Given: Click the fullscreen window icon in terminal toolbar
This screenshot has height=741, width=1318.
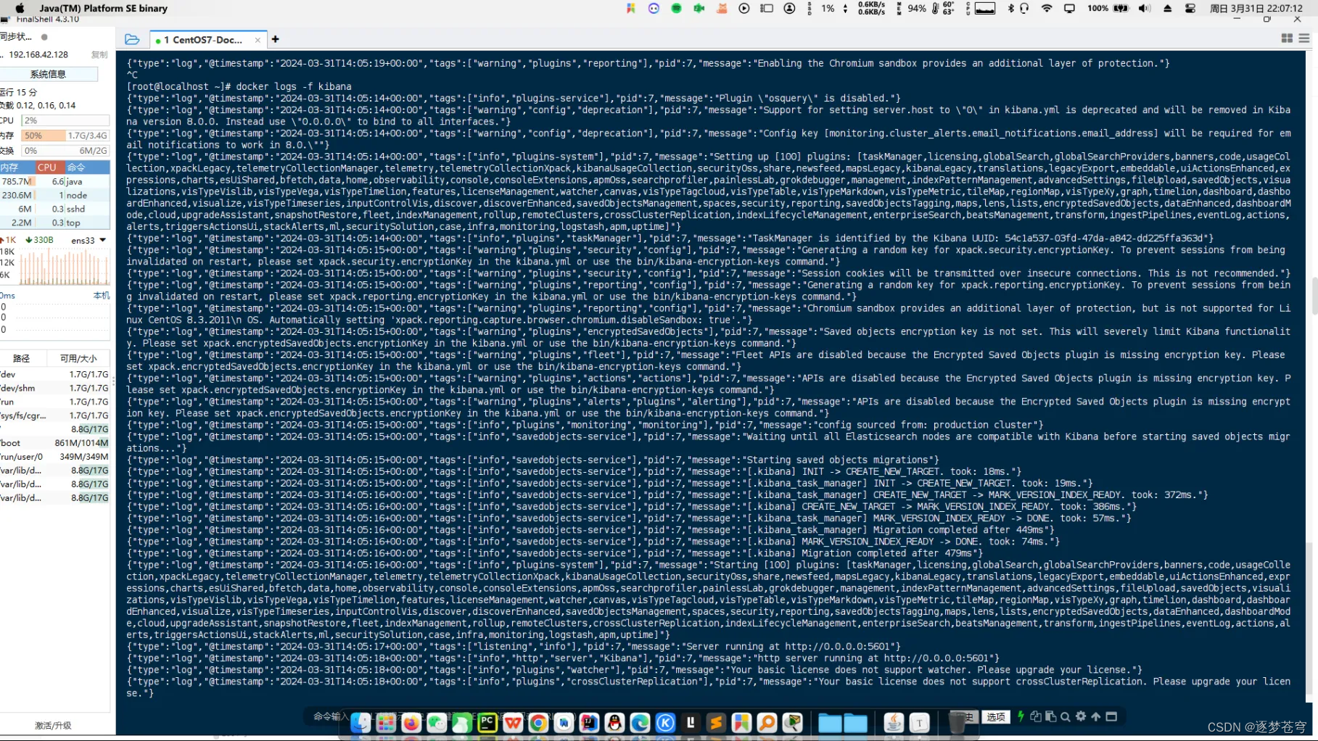Looking at the screenshot, I should [1111, 716].
